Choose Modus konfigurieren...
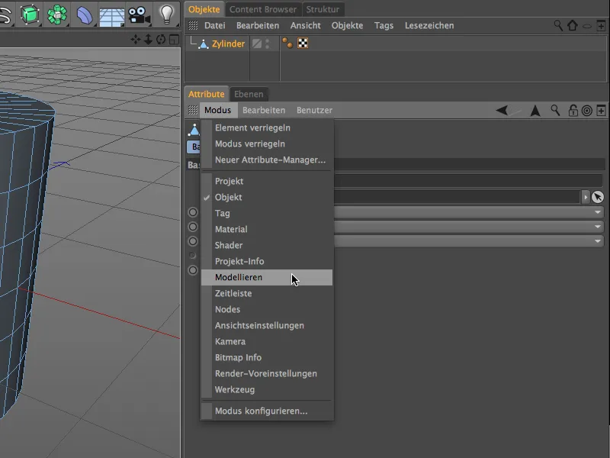 point(267,411)
